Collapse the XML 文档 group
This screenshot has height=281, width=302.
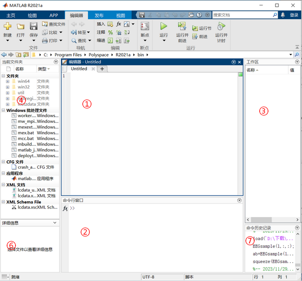pos(3,185)
